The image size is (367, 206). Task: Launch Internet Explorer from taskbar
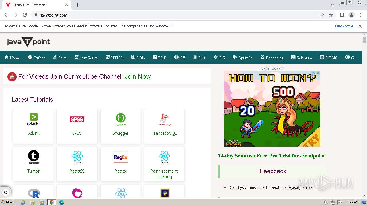[x=23, y=202]
